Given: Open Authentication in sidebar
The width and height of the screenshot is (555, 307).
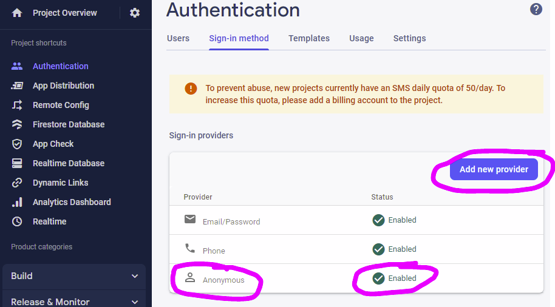Looking at the screenshot, I should pyautogui.click(x=61, y=66).
